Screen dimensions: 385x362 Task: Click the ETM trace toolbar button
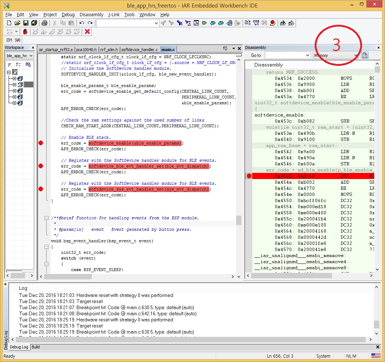tap(9, 40)
